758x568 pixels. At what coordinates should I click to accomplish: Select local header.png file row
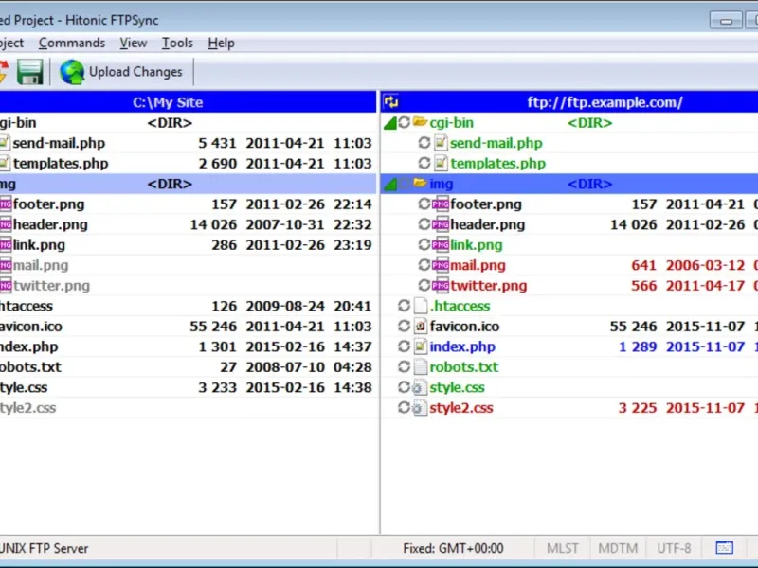188,224
